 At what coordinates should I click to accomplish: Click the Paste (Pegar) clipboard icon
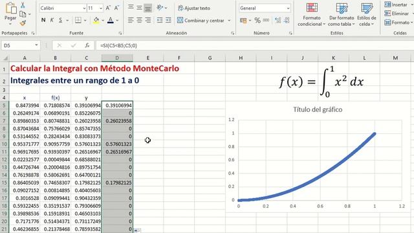(10, 8)
